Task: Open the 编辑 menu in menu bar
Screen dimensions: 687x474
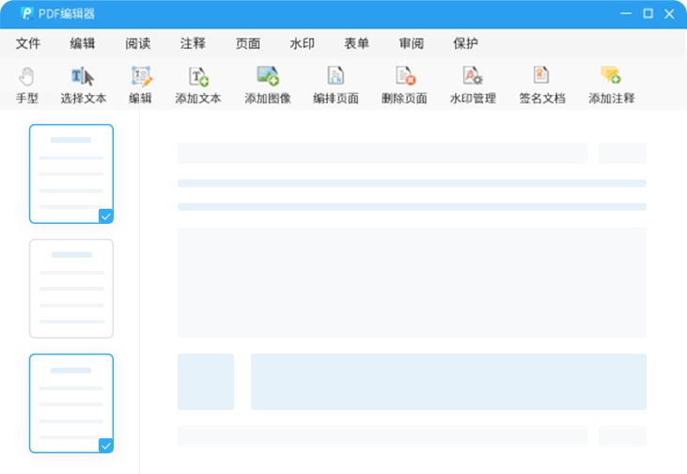Action: (83, 43)
